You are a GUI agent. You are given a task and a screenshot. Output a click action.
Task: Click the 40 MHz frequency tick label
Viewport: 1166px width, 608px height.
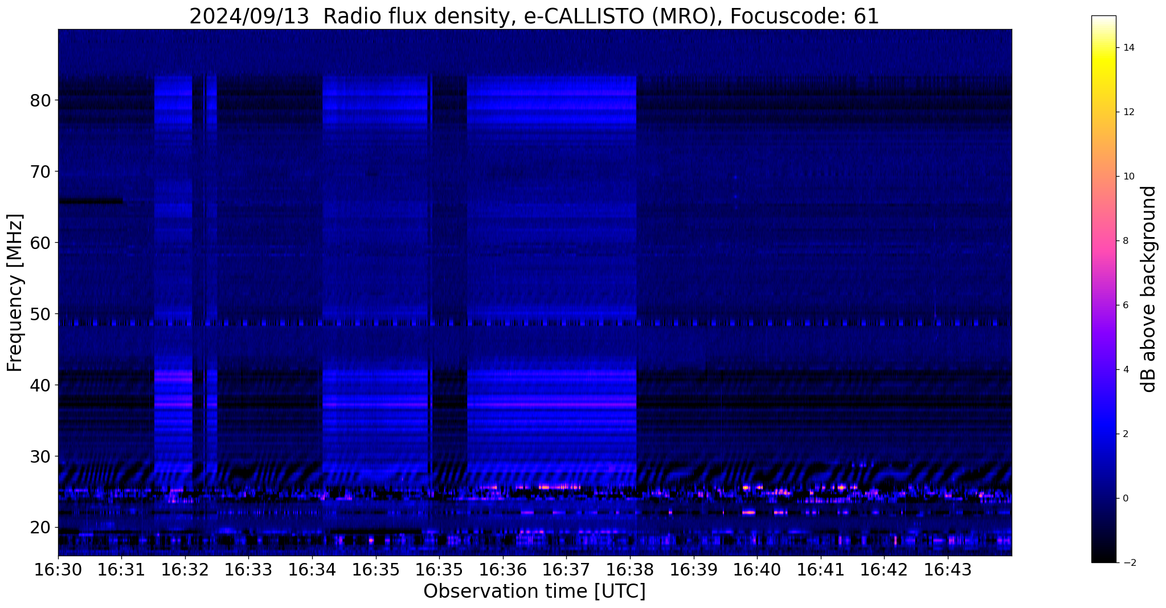point(40,385)
